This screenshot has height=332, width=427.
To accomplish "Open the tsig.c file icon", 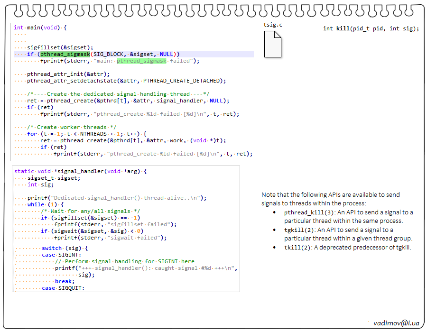I will [x=272, y=44].
